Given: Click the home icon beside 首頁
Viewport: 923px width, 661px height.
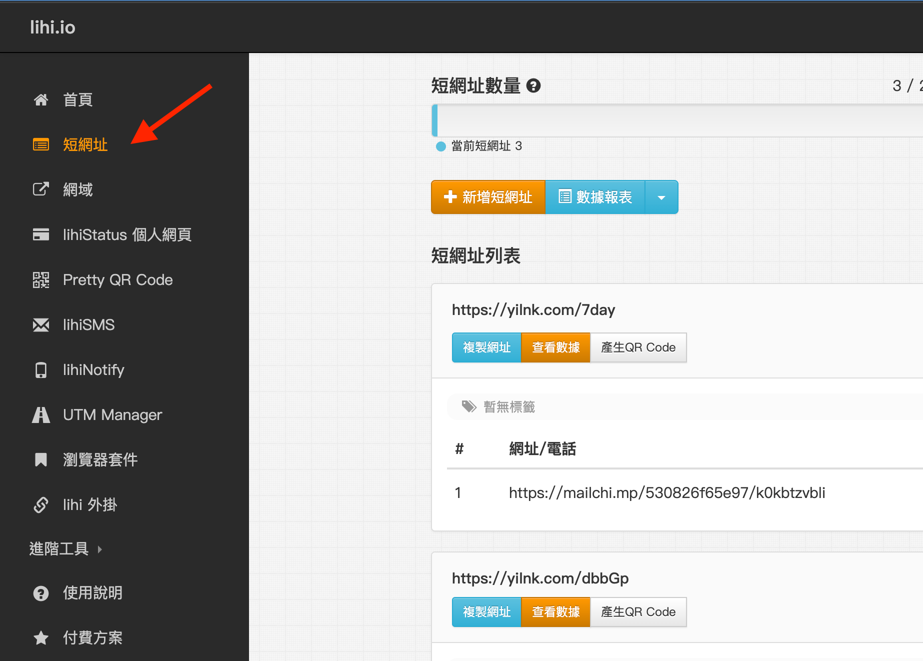Looking at the screenshot, I should click(40, 100).
